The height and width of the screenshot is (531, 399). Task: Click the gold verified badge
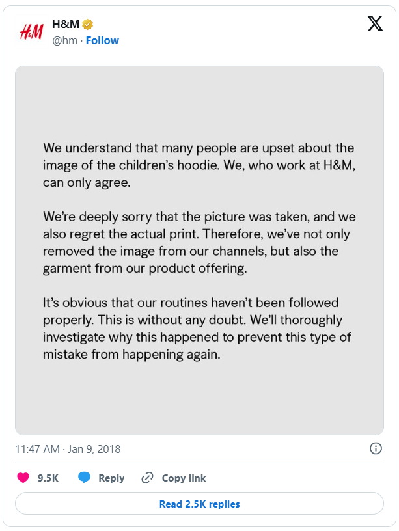(87, 25)
